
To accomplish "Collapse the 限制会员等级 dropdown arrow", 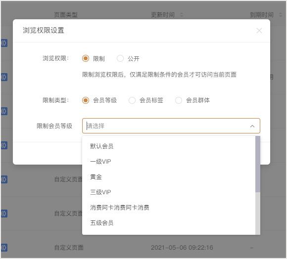I will click(252, 126).
